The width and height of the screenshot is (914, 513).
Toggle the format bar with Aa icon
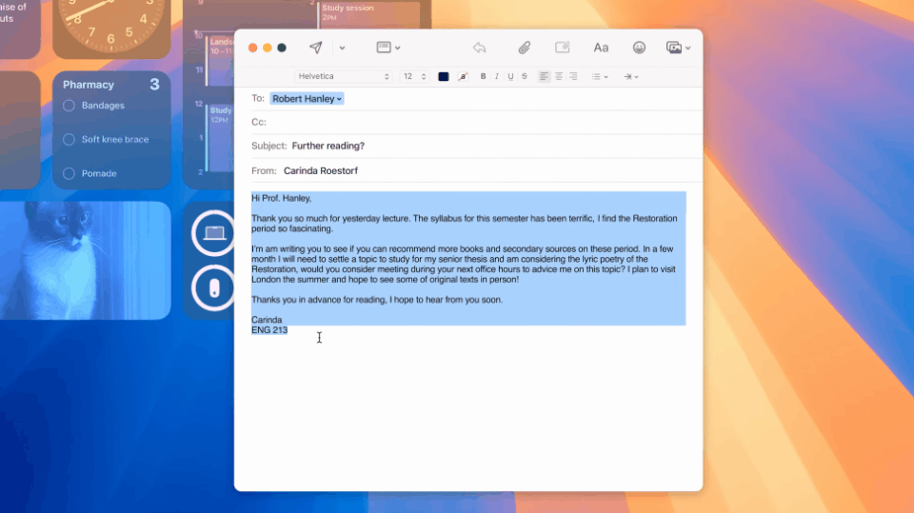pyautogui.click(x=601, y=48)
